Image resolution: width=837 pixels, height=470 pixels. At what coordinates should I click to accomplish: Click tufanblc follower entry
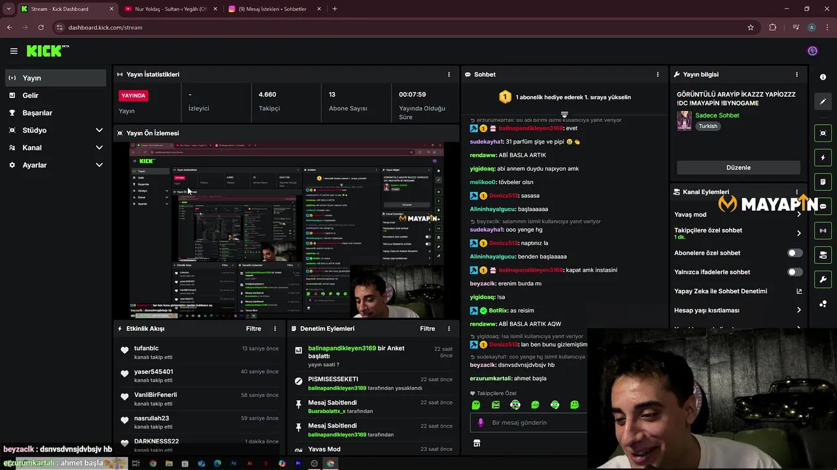coord(199,352)
